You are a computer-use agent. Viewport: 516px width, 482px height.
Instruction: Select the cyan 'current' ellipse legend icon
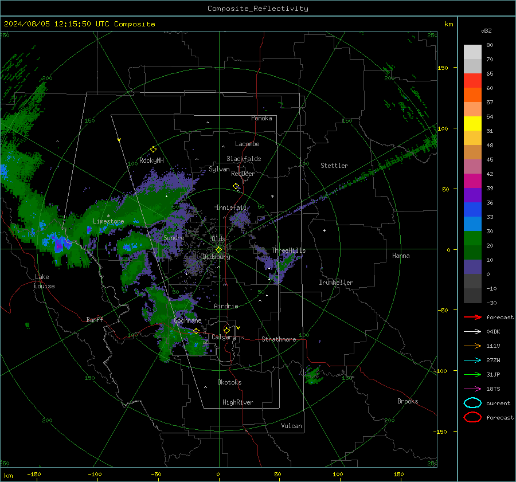[472, 403]
